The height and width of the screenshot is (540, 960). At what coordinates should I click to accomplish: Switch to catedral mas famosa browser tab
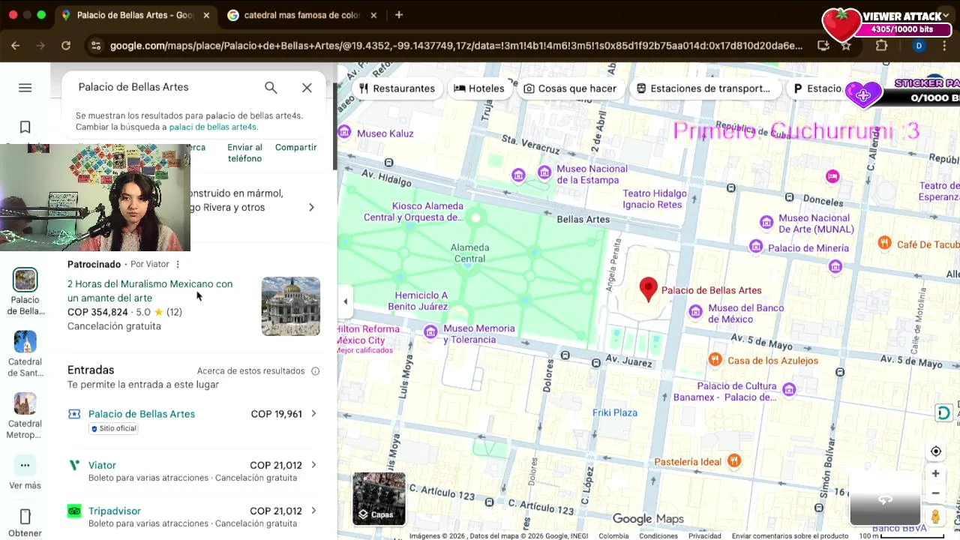tap(302, 15)
